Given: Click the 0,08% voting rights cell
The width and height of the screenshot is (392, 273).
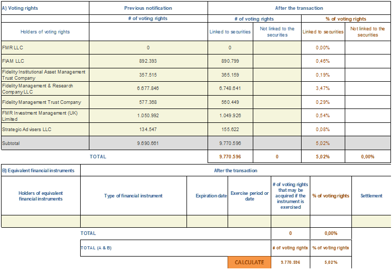Looking at the screenshot, I should [323, 130].
